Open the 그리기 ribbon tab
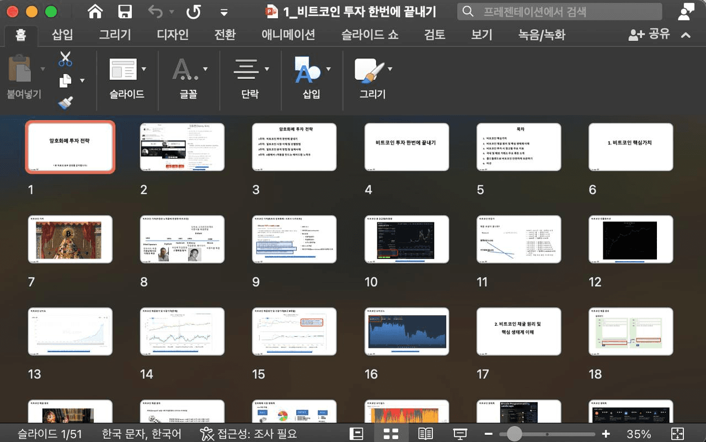This screenshot has width=706, height=442. pos(115,35)
